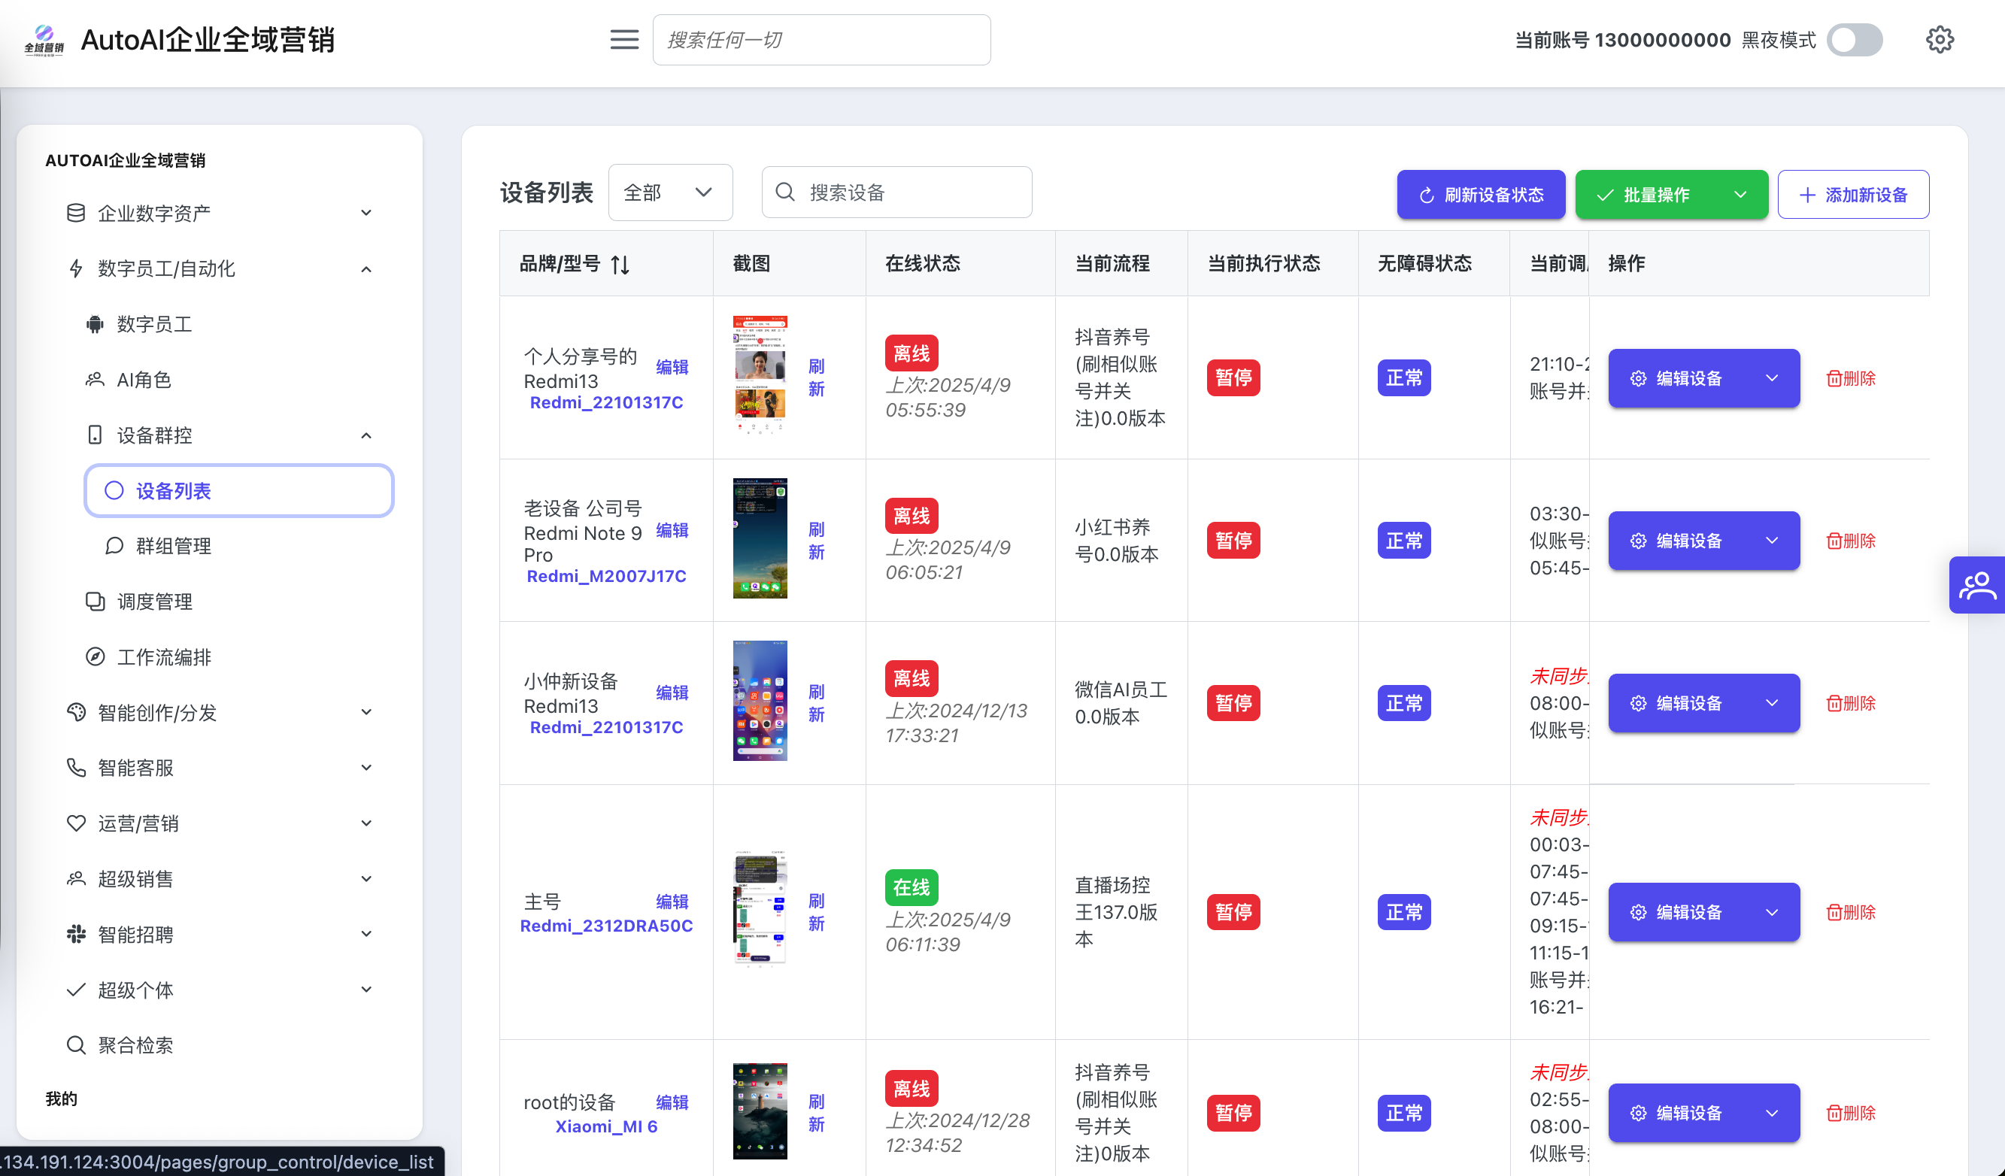Screen dimensions: 2005x1176
Task: Delete the 个人分享号的 Redmi13 device
Action: coord(1851,379)
